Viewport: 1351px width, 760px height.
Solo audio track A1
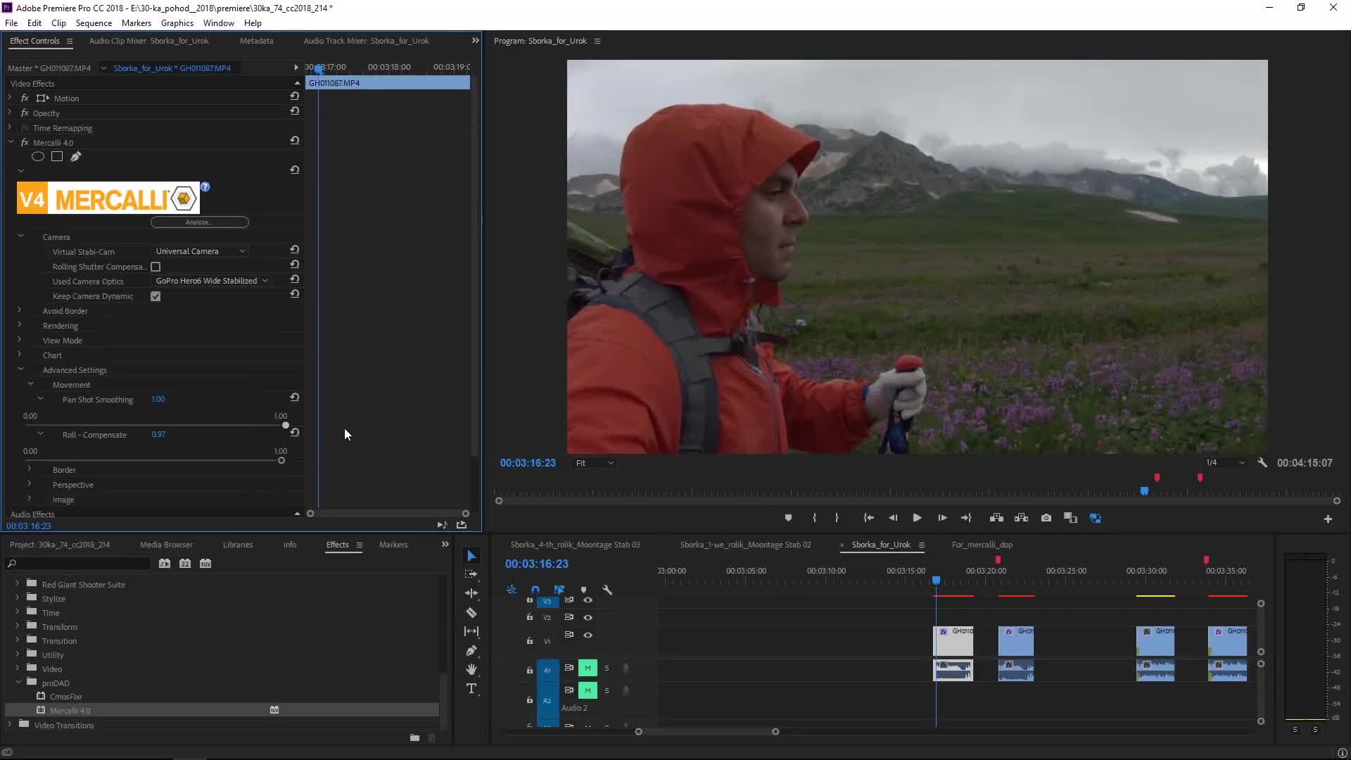point(607,668)
